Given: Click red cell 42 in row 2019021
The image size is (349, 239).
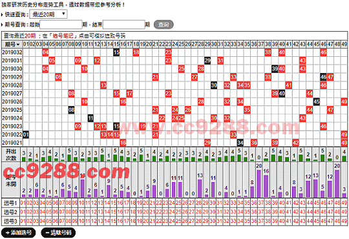Looking at the screenshot, I should click(295, 143).
